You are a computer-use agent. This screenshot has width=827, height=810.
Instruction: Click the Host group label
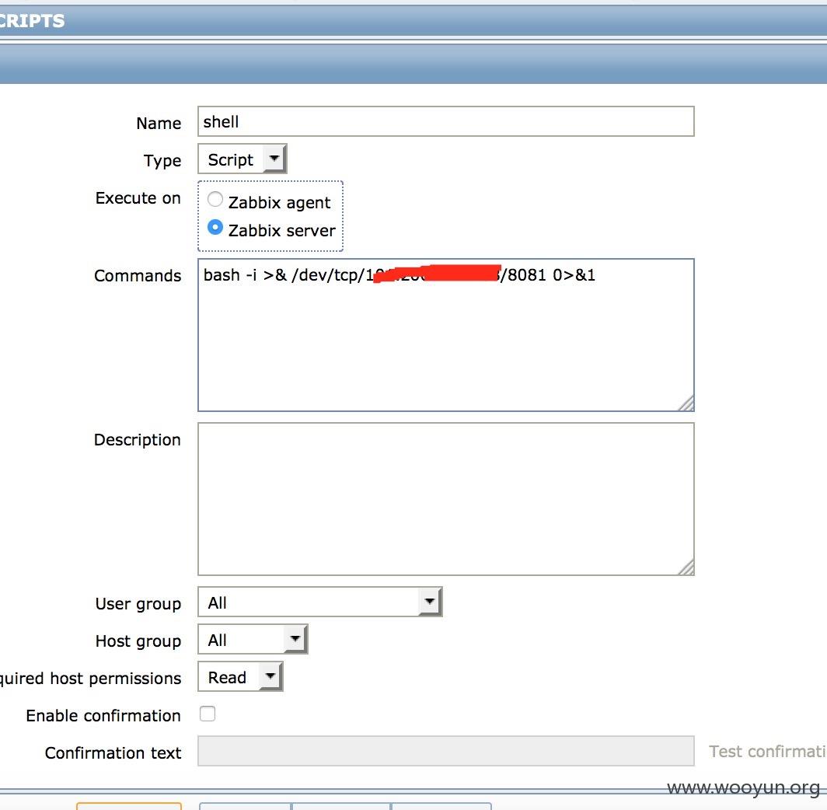pyautogui.click(x=138, y=642)
